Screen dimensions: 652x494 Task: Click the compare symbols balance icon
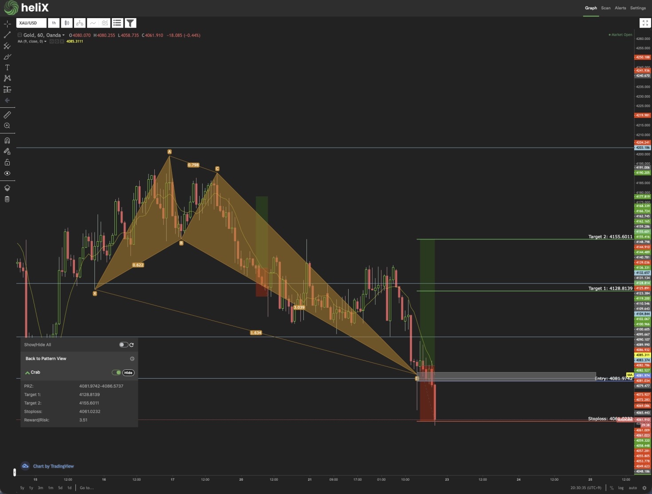(79, 23)
